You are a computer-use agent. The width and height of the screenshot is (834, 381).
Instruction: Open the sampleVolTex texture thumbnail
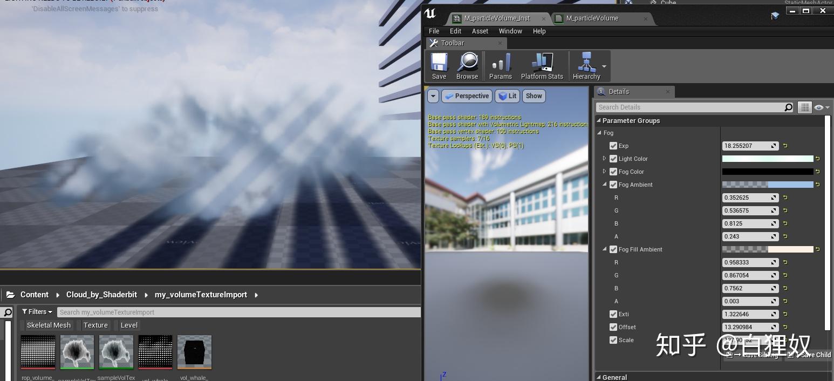click(116, 352)
